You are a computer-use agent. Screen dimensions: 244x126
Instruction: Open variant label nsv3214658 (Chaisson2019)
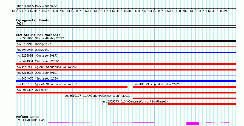(x=37, y=73)
